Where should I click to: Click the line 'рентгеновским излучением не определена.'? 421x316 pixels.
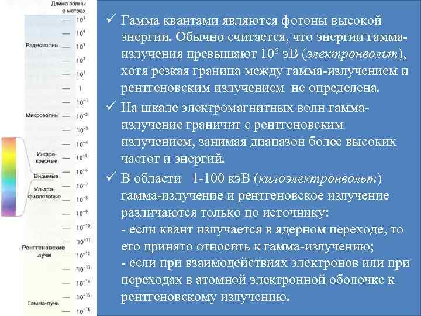tap(250, 88)
